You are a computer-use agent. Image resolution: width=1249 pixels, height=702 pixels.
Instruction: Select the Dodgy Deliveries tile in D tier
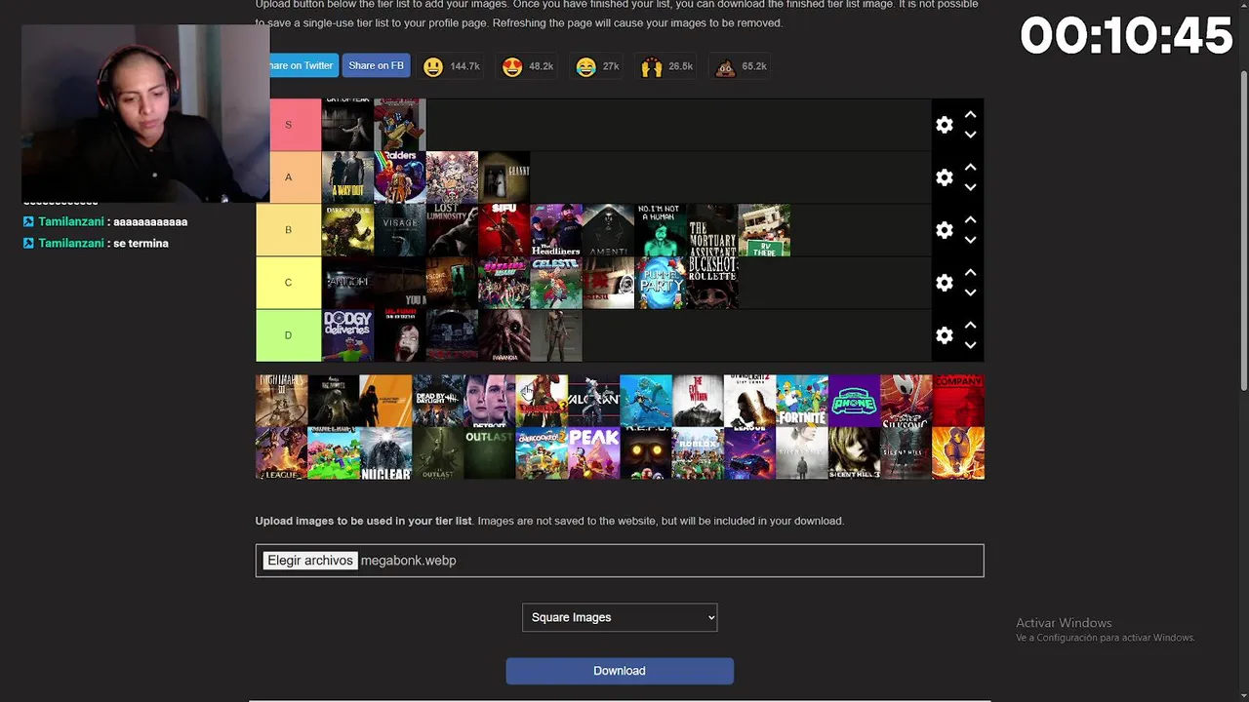coord(347,335)
